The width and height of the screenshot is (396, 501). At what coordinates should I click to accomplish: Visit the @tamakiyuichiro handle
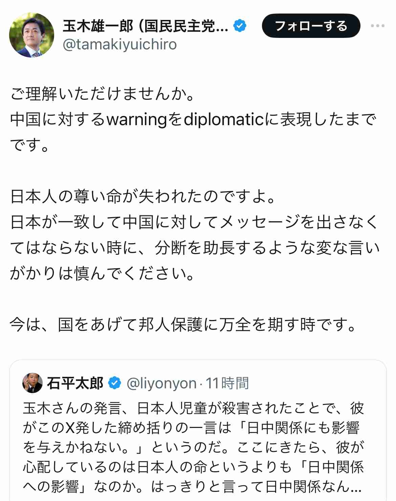point(120,44)
